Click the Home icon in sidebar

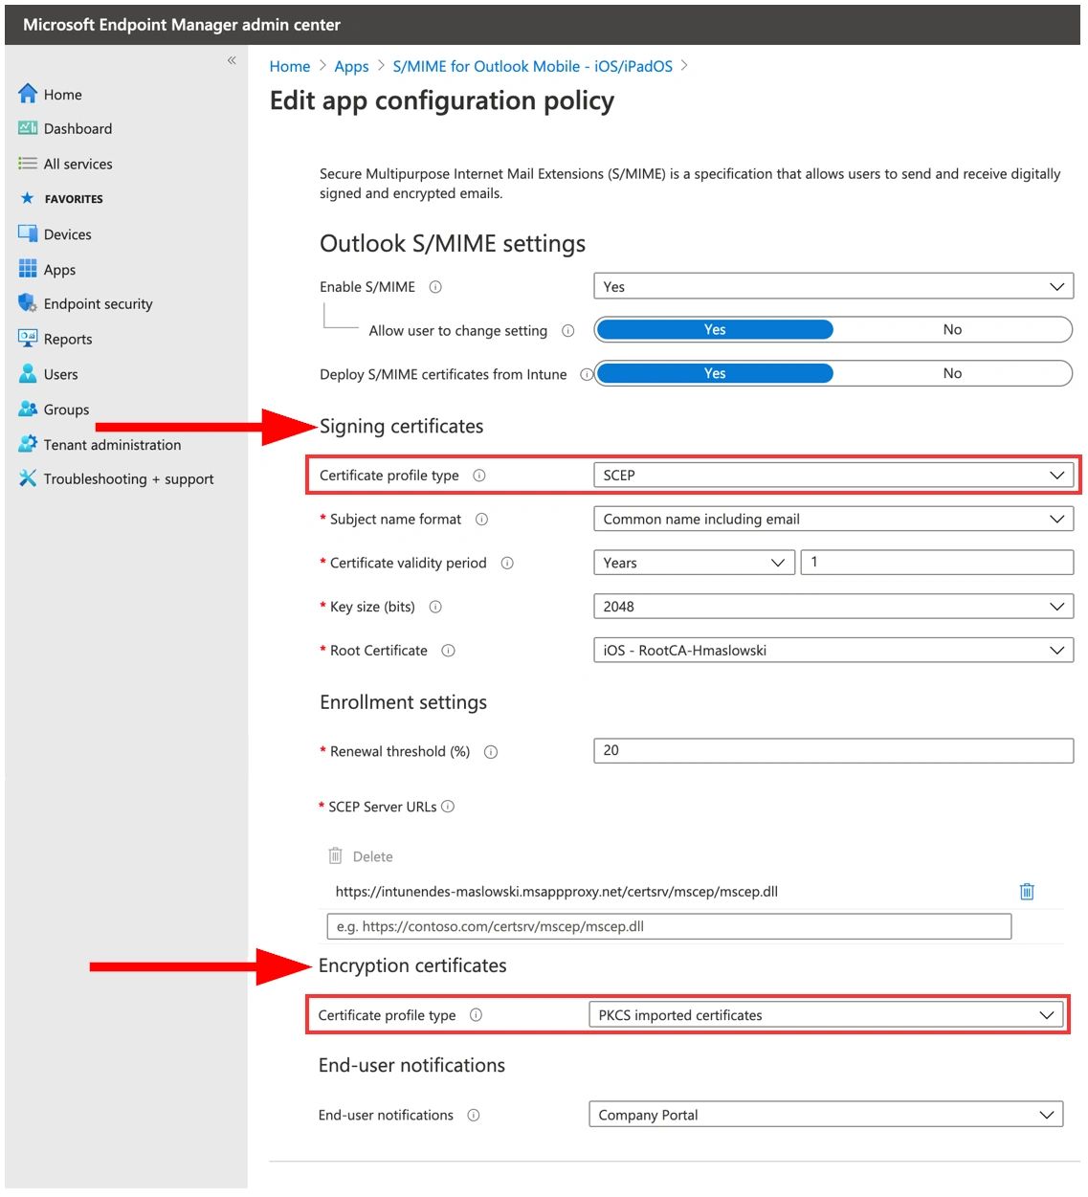(x=28, y=94)
